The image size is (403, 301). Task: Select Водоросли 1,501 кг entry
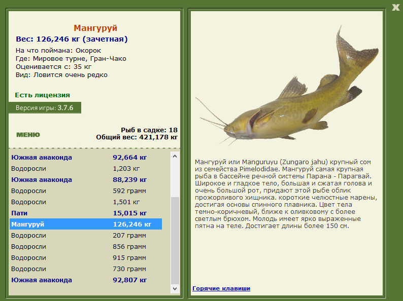(x=86, y=202)
